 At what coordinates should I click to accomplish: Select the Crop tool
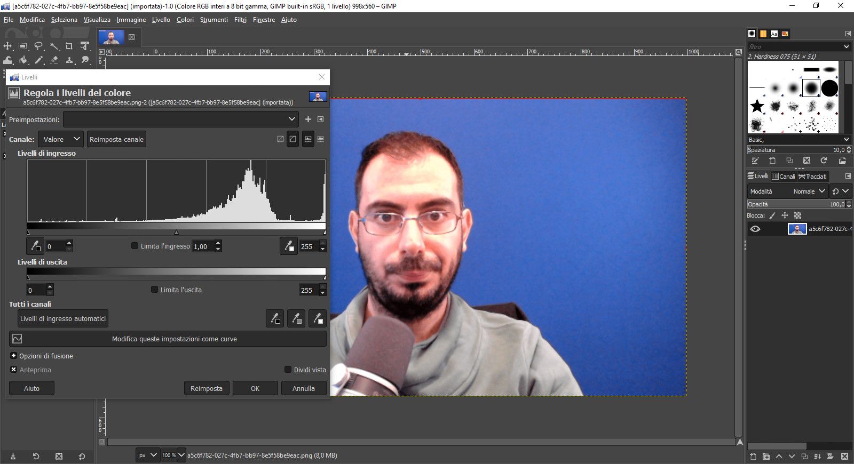(69, 46)
